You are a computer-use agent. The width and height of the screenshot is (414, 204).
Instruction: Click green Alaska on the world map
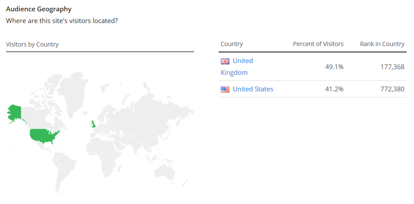(14, 113)
